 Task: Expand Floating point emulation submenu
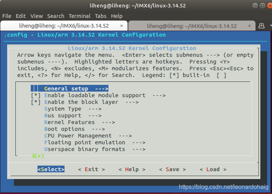pyautogui.click(x=95, y=142)
